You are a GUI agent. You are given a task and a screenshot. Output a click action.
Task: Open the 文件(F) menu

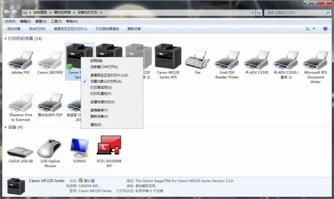click(x=10, y=21)
